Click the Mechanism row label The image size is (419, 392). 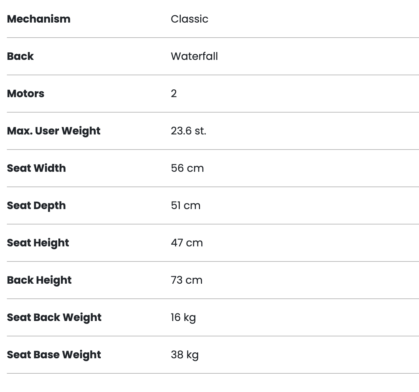[x=39, y=19]
